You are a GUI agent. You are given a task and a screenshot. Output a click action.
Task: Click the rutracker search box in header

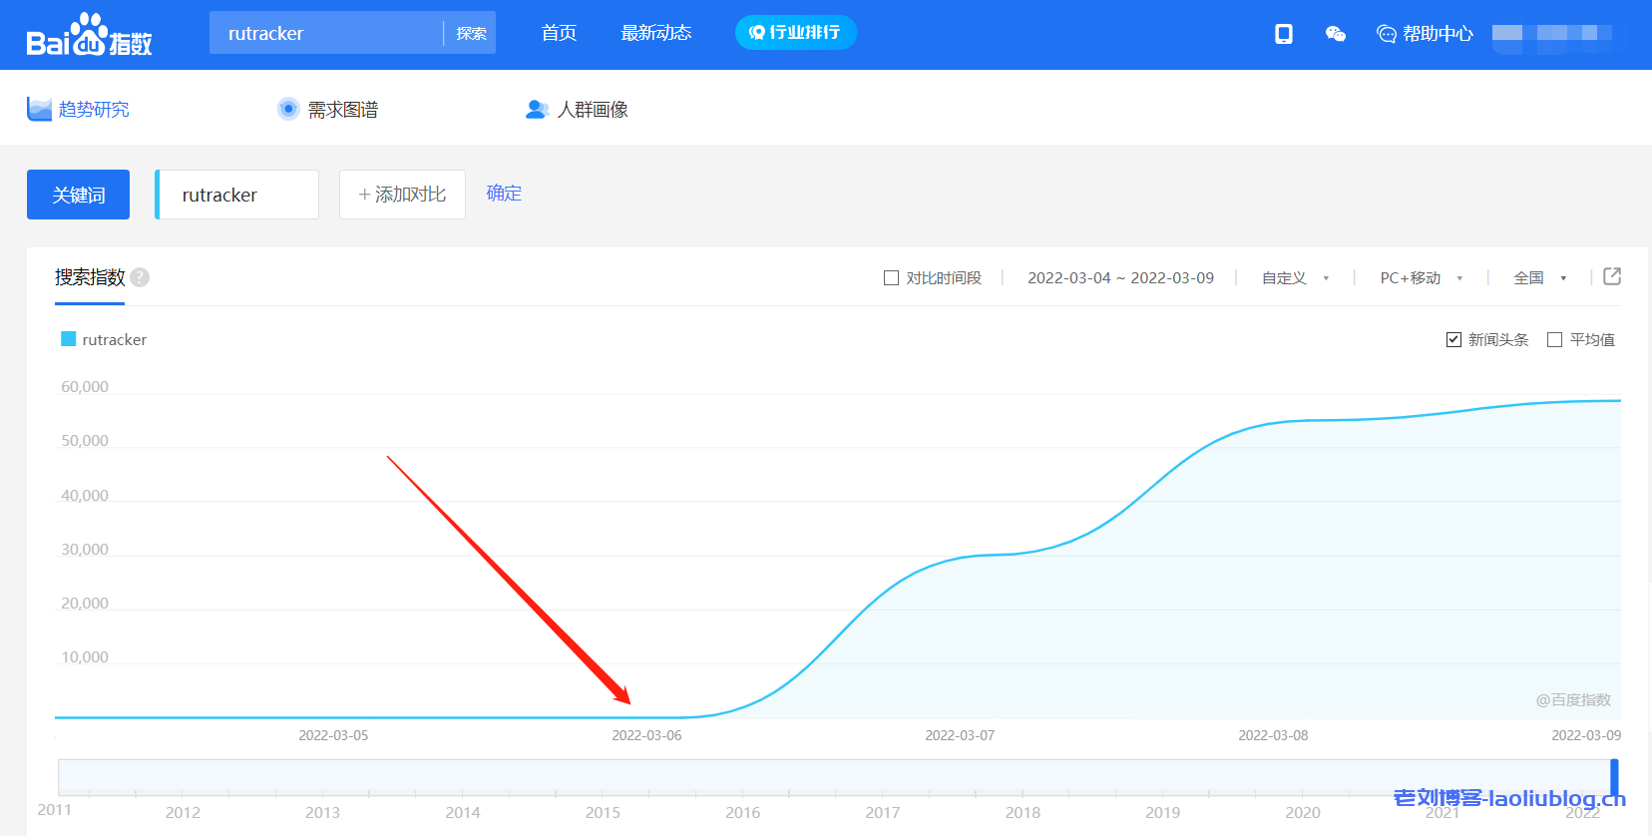(325, 33)
